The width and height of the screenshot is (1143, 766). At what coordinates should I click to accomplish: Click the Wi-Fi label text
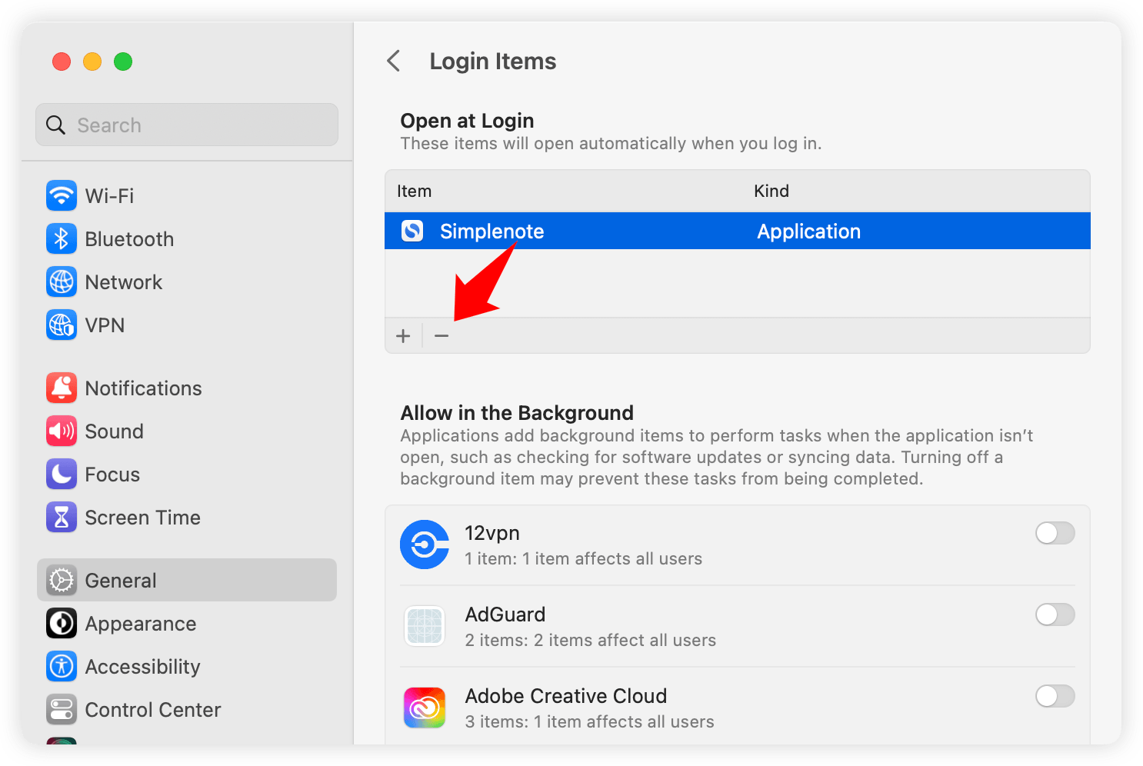[109, 196]
